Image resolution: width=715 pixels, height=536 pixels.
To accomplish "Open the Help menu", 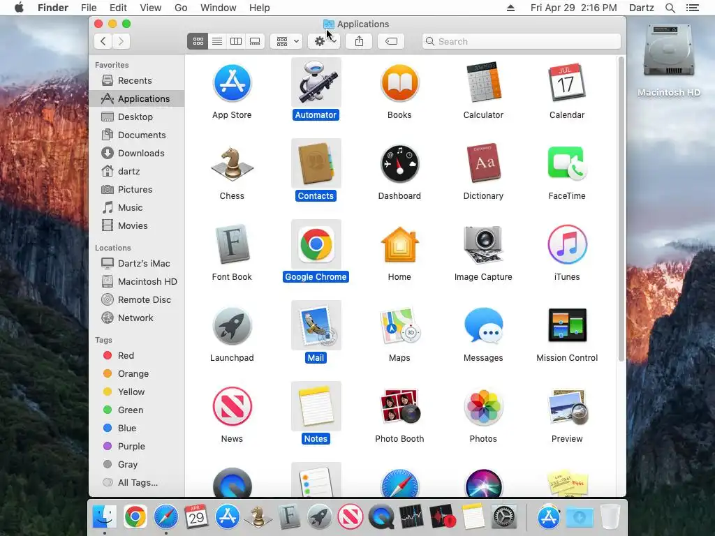I will [260, 8].
